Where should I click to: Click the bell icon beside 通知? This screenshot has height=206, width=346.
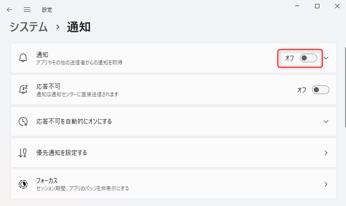(23, 58)
